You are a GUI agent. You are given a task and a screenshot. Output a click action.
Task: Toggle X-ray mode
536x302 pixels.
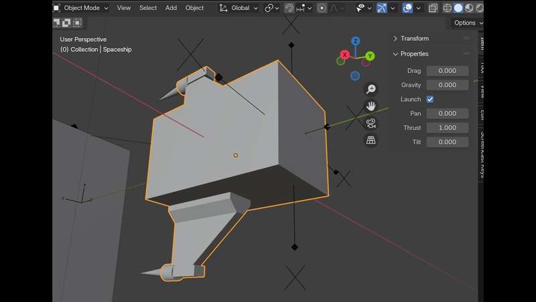pyautogui.click(x=433, y=8)
